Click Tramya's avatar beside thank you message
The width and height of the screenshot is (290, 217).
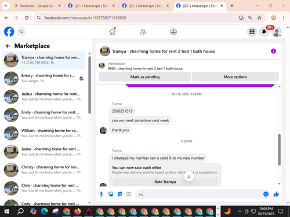pyautogui.click(x=103, y=131)
